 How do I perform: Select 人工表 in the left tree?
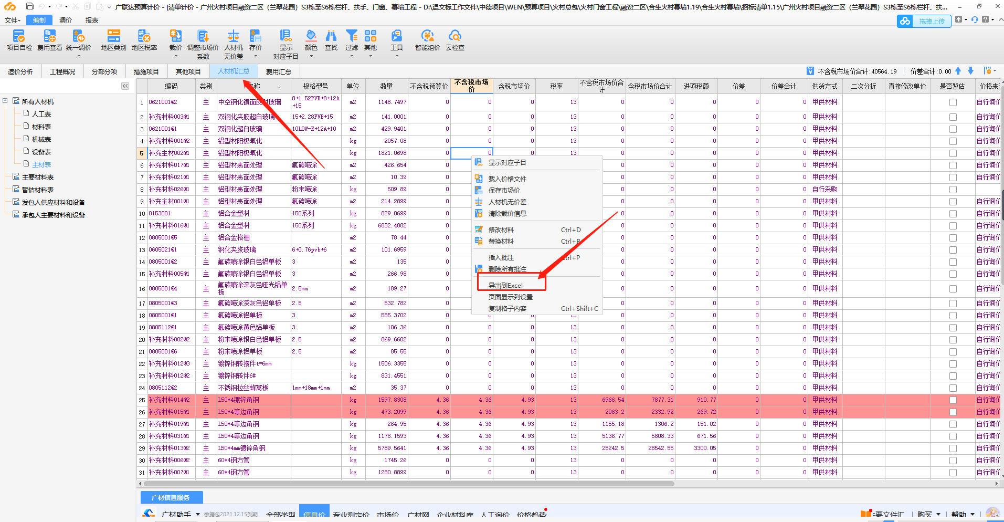tap(41, 114)
